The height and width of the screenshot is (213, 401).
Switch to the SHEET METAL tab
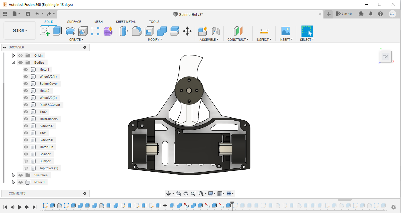126,22
